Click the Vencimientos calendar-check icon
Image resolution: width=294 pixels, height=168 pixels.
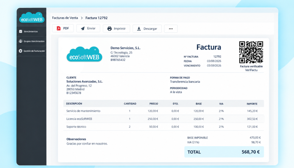pos(21,31)
